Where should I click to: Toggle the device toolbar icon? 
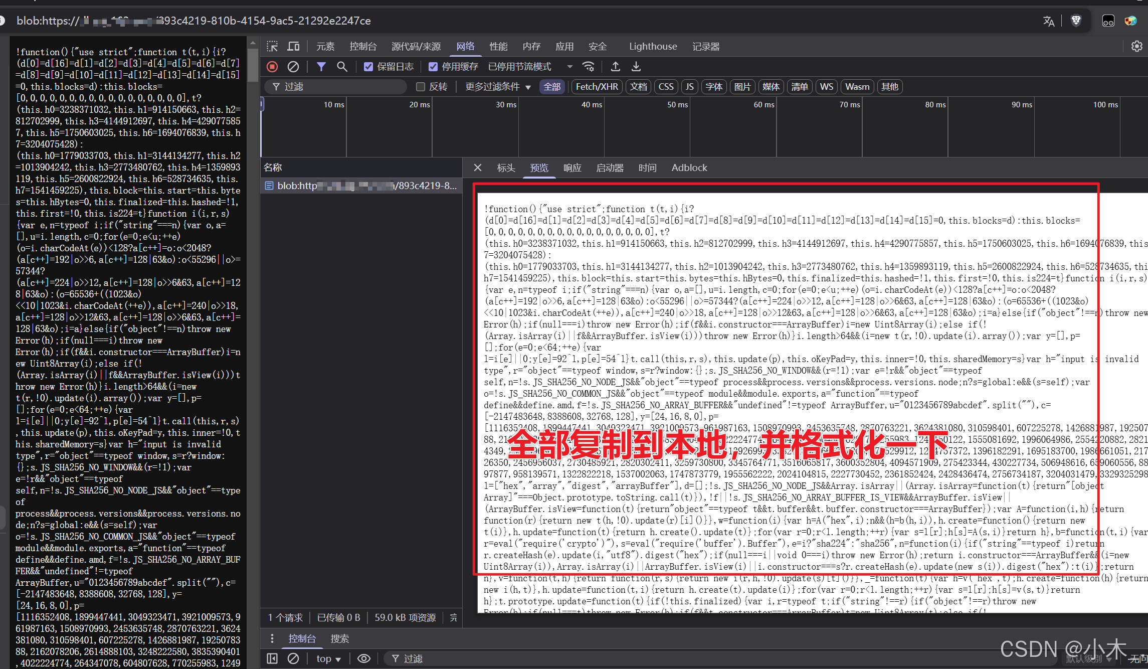[293, 47]
